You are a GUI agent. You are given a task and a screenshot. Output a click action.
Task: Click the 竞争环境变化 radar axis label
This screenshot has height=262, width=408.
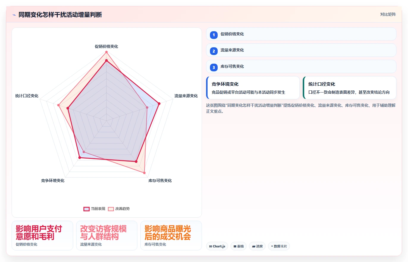tap(53, 181)
